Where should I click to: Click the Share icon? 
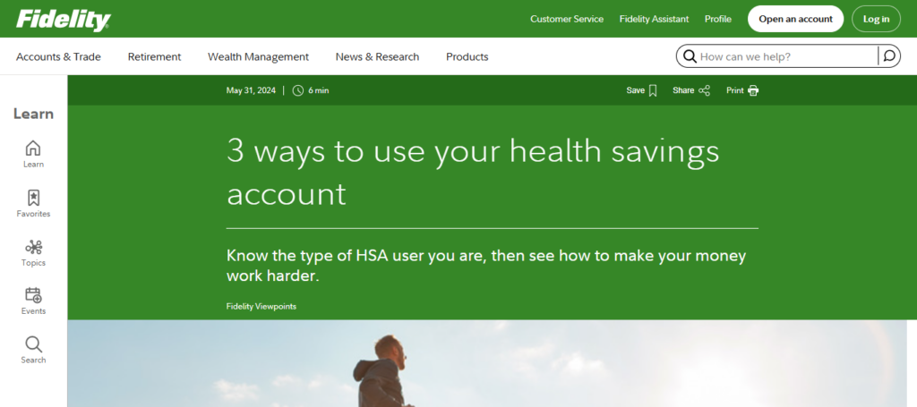click(704, 90)
